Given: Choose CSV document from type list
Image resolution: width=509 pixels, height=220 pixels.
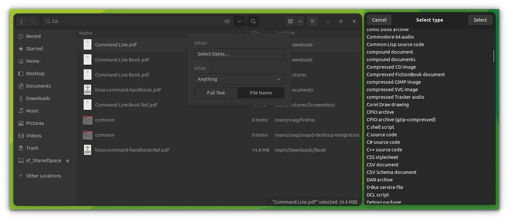Looking at the screenshot, I should click(382, 165).
